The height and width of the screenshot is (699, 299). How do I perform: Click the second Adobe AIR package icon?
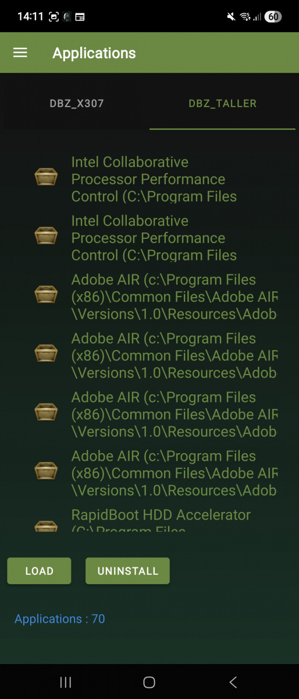point(46,354)
